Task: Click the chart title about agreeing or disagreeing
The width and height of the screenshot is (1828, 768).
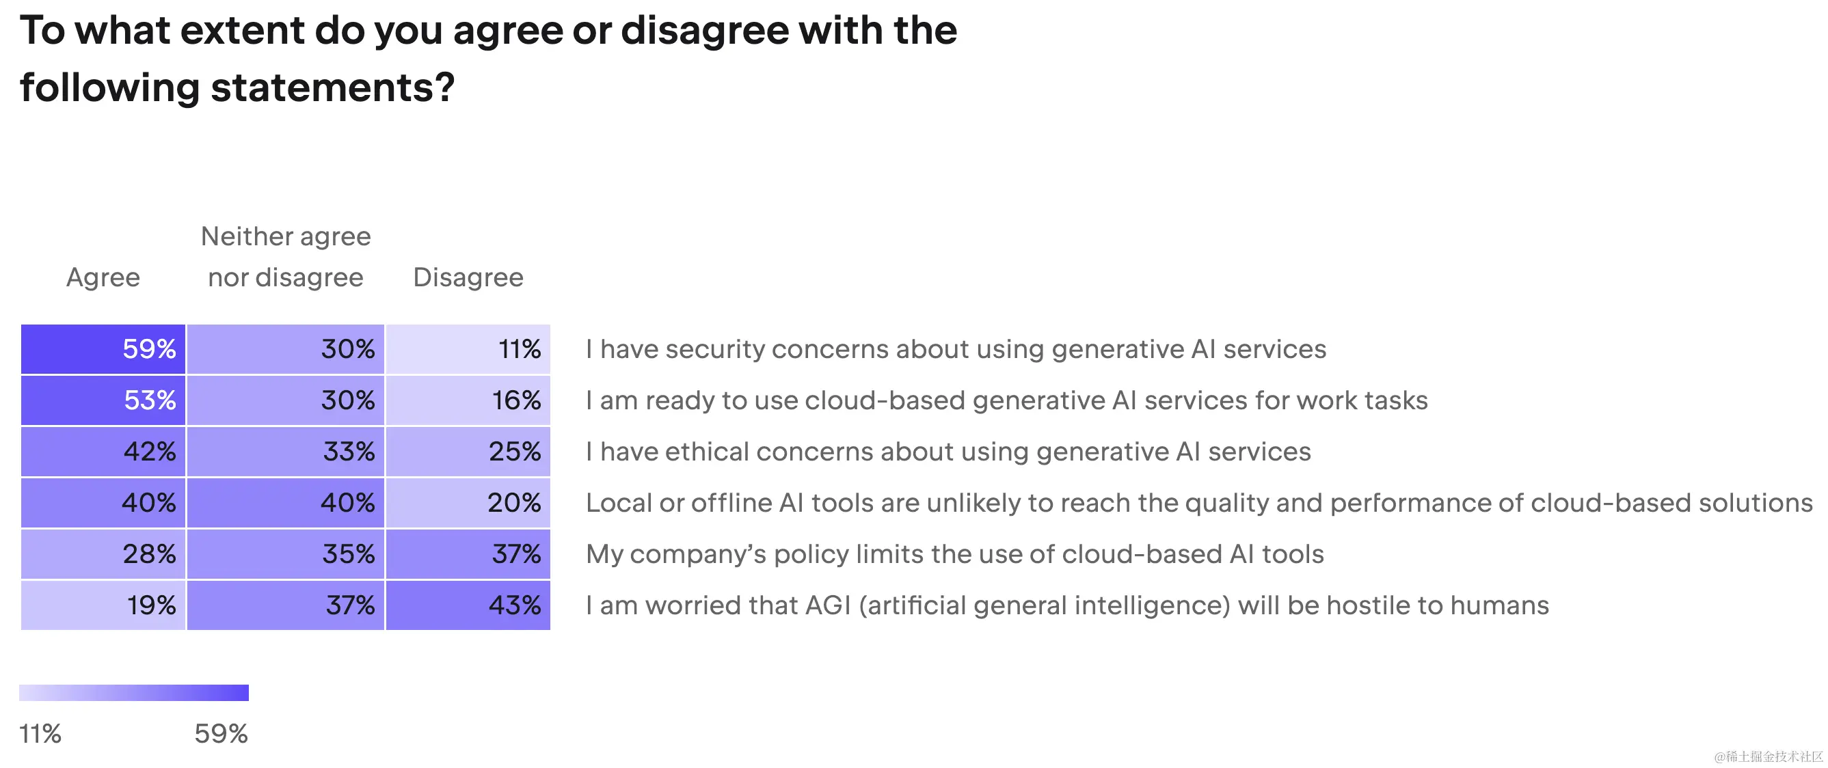Action: [488, 59]
